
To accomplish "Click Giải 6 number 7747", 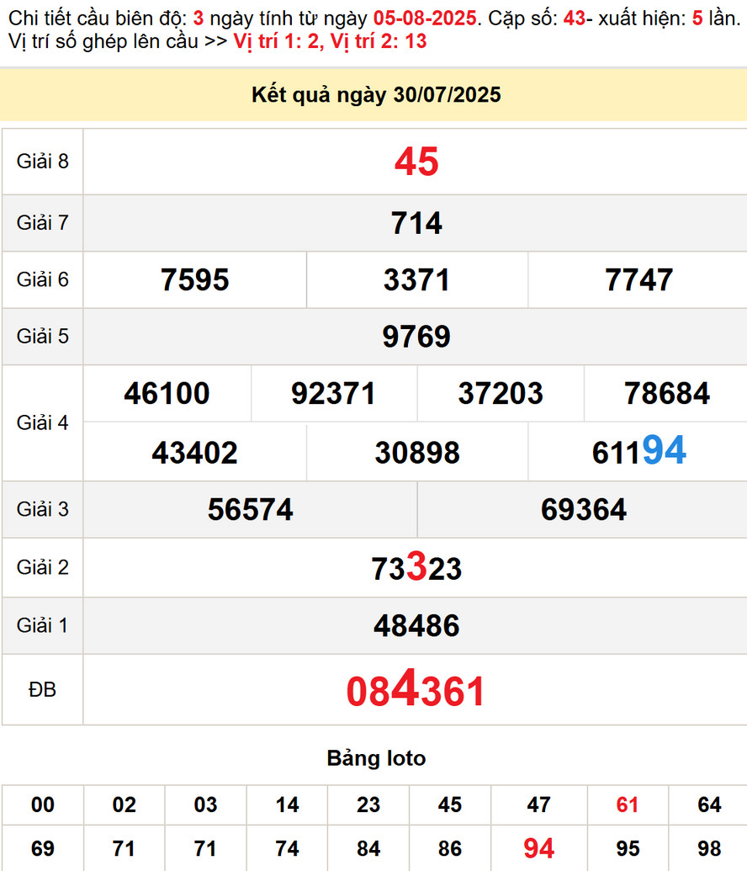I will (x=638, y=280).
